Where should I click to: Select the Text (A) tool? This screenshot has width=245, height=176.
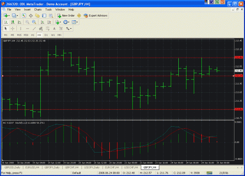click(x=54, y=29)
